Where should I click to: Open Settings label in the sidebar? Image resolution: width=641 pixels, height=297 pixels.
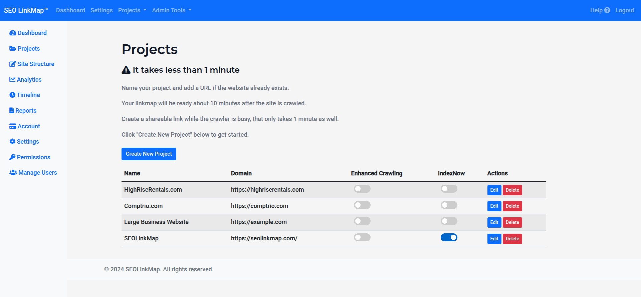[28, 142]
